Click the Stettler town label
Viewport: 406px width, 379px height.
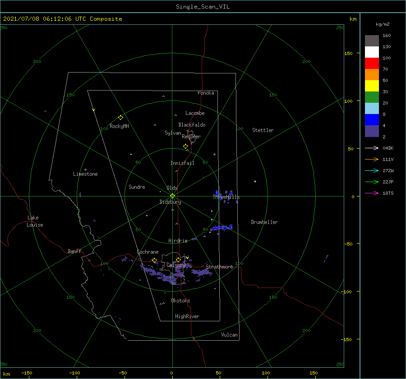(263, 130)
